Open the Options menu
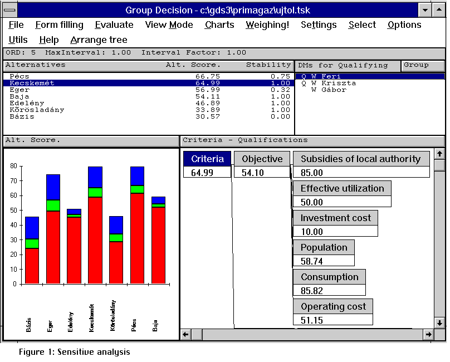Screen dimensions: 450x362 pyautogui.click(x=404, y=25)
